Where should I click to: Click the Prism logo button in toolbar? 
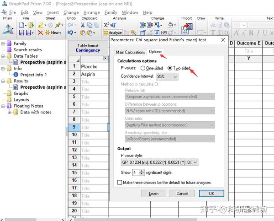pos(8,29)
